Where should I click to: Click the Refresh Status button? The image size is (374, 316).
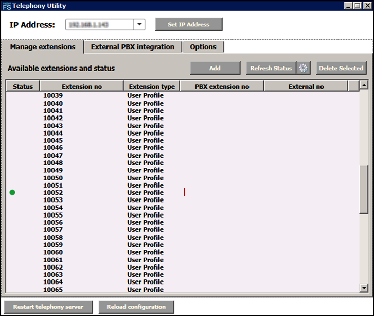271,68
